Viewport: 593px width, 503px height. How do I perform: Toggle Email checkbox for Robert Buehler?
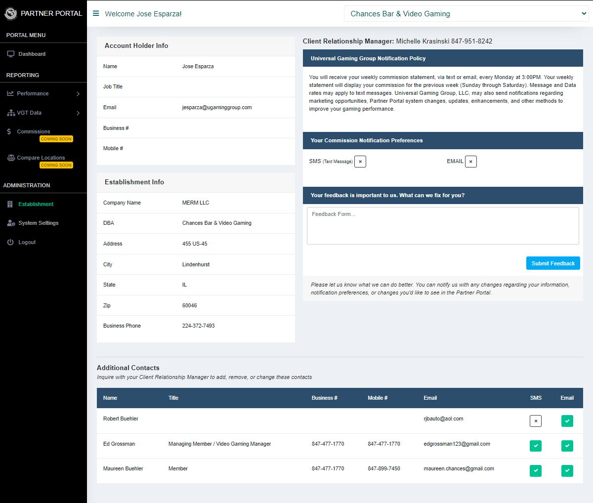(567, 421)
